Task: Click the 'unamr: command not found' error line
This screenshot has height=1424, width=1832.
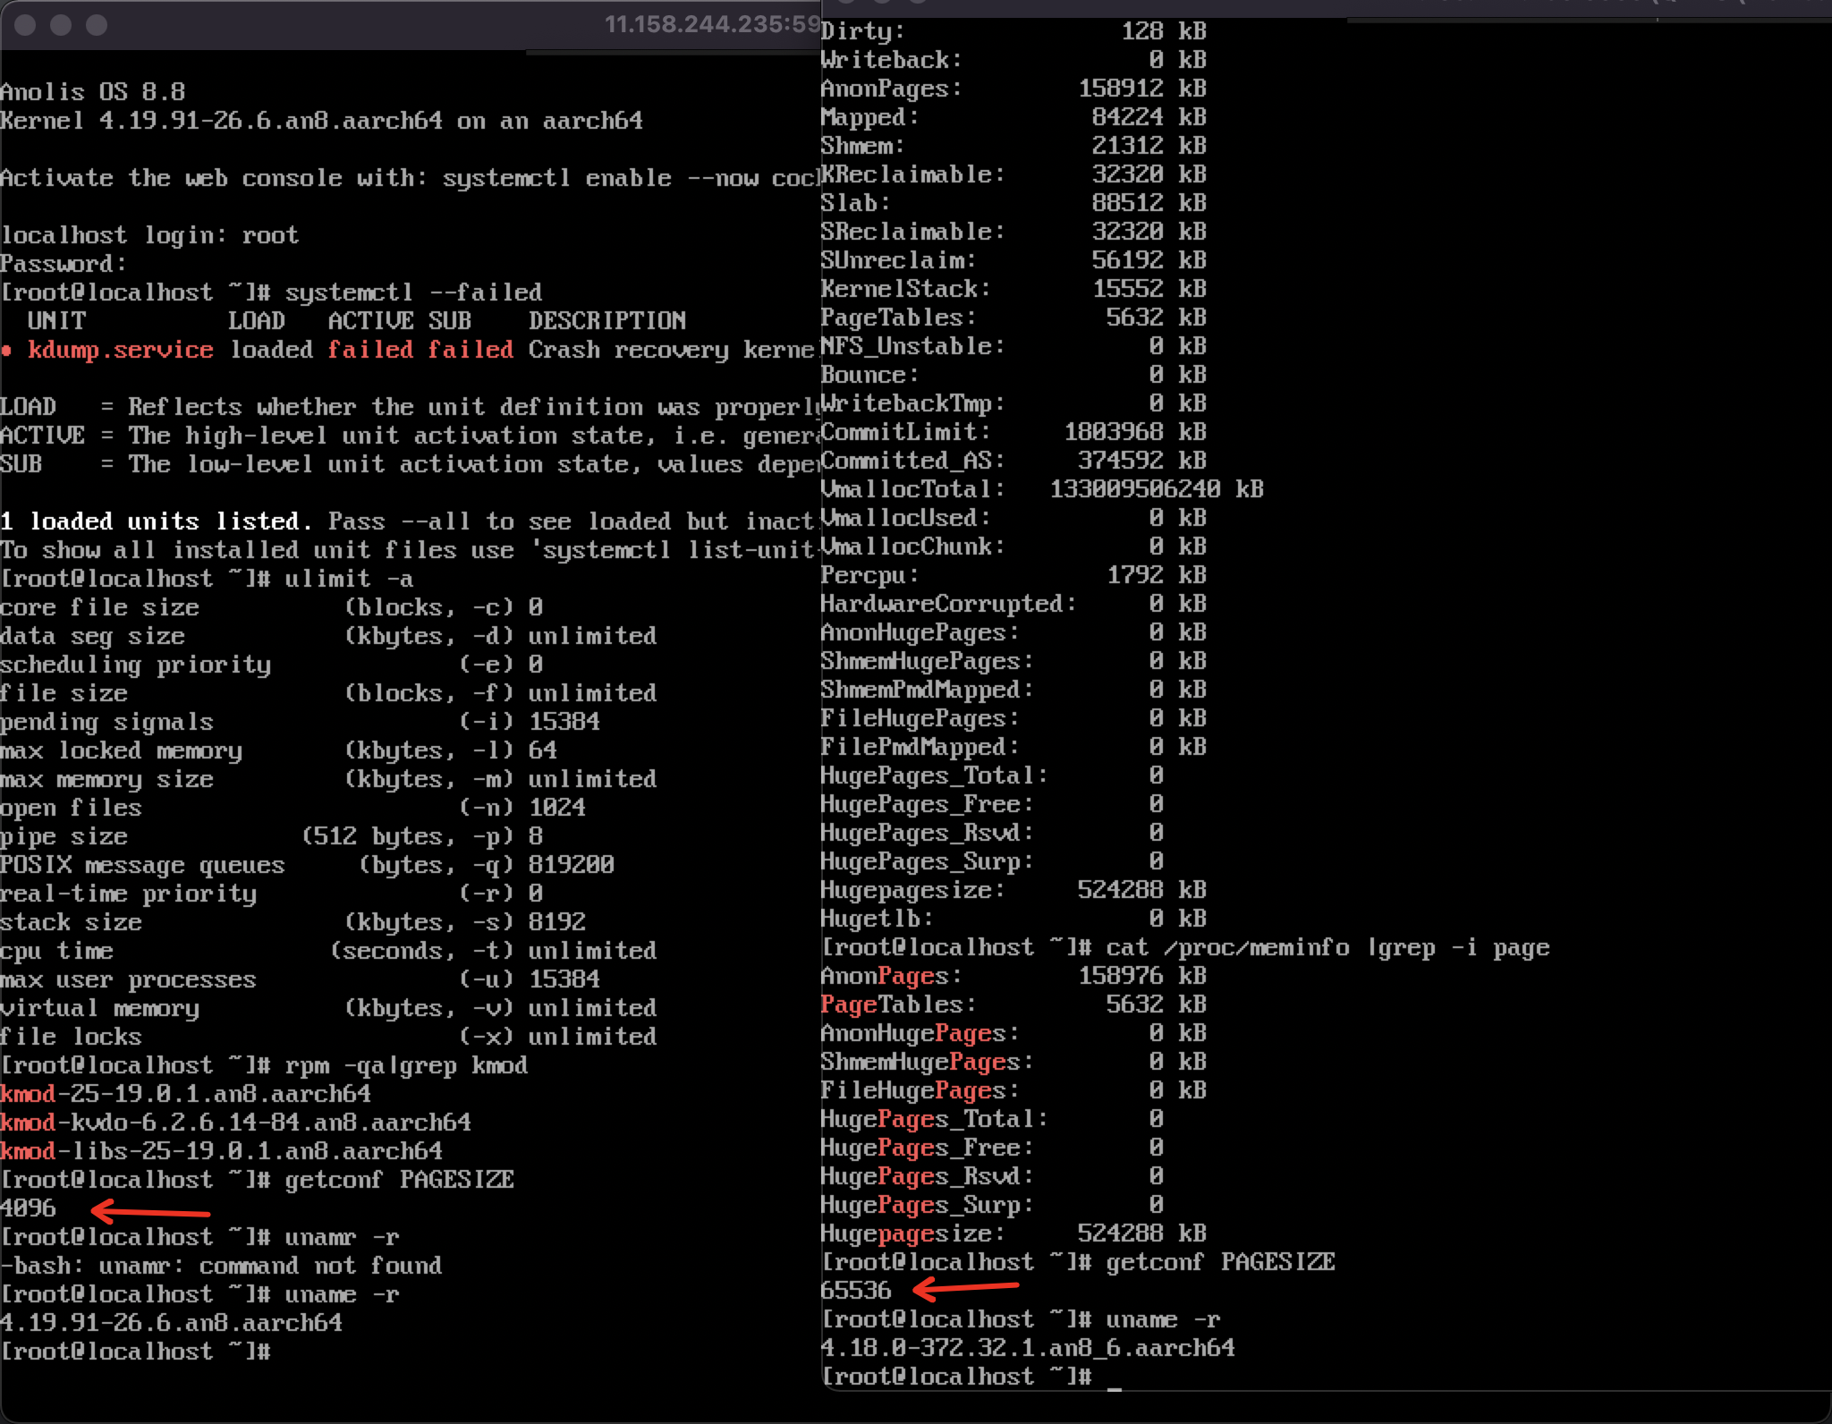Action: coord(222,1266)
